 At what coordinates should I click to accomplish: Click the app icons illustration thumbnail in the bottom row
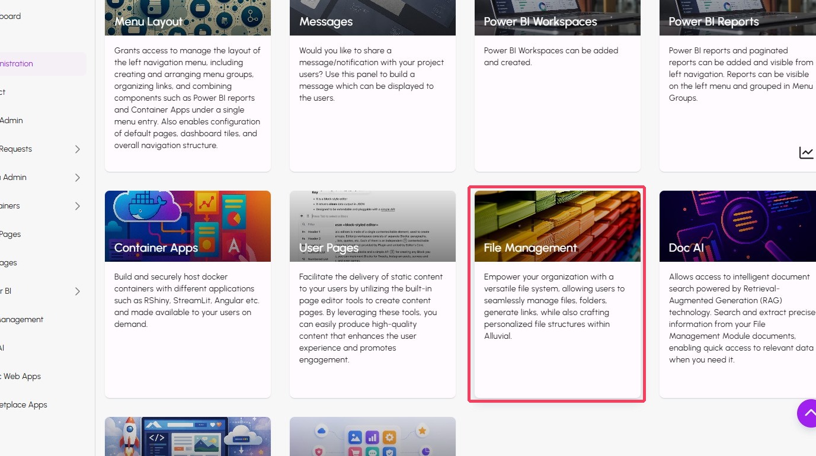[373, 436]
